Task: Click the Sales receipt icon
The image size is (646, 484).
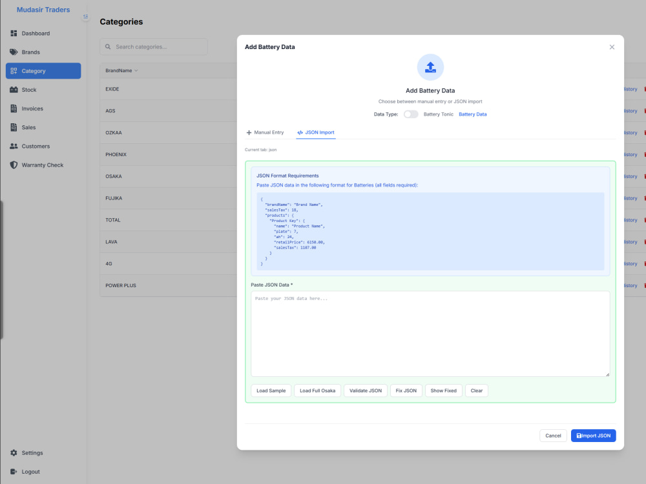Action: 14,127
